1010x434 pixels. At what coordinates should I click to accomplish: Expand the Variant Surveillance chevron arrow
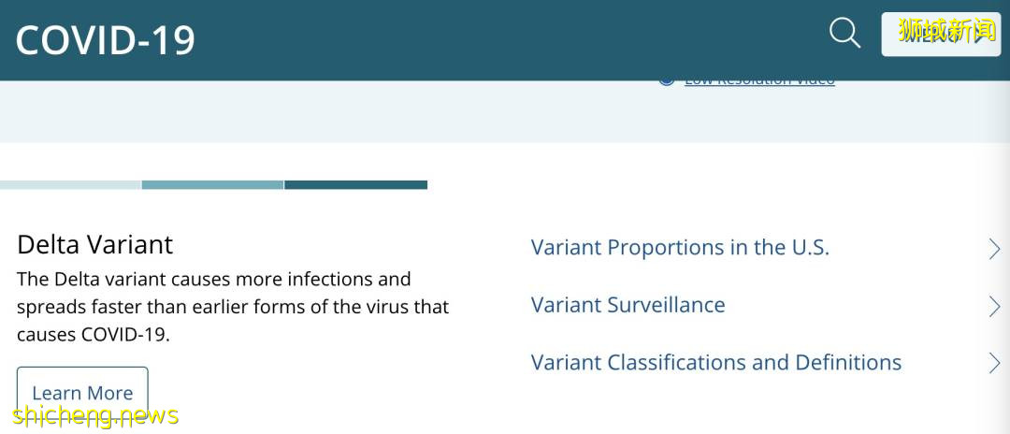click(994, 306)
